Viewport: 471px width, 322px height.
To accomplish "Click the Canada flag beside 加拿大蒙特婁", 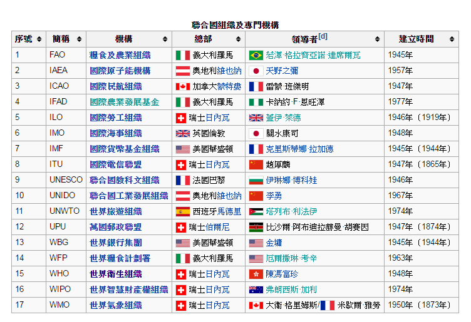I will [x=182, y=86].
